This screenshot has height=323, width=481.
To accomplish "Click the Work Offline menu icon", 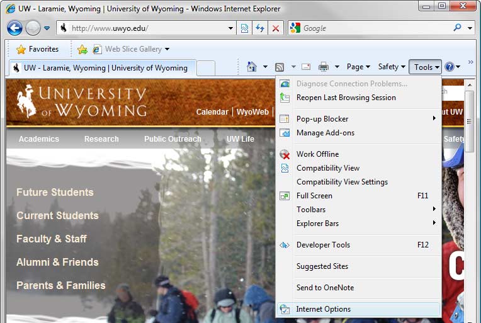I will click(x=285, y=154).
